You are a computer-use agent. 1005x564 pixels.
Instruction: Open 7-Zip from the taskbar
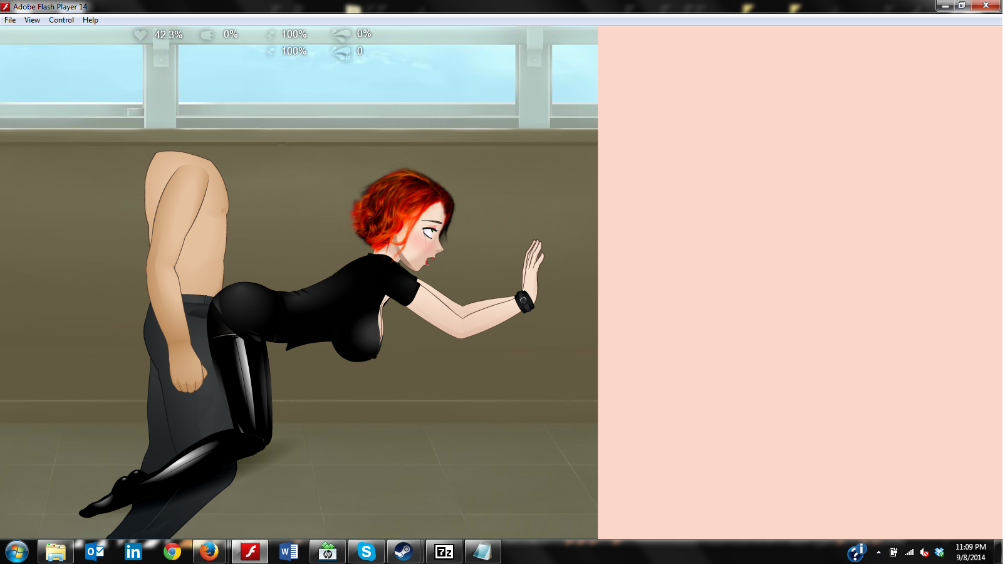444,552
